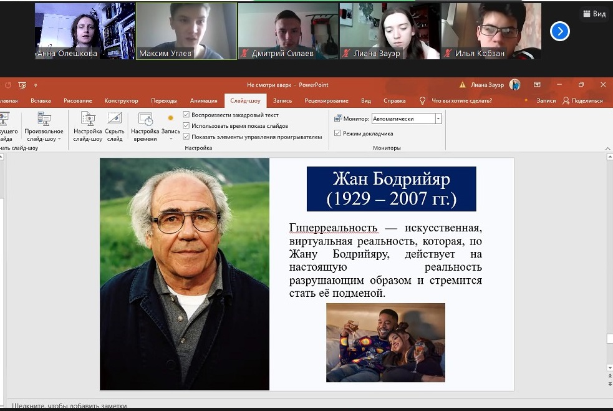This screenshot has height=411, width=613.
Task: Uncheck Использовать время показа слайдов
Action: coord(186,125)
